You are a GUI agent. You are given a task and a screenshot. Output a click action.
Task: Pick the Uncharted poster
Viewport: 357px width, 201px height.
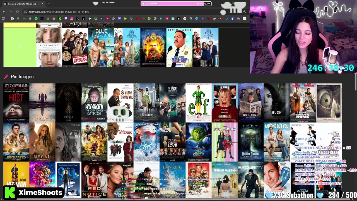[x=16, y=142]
